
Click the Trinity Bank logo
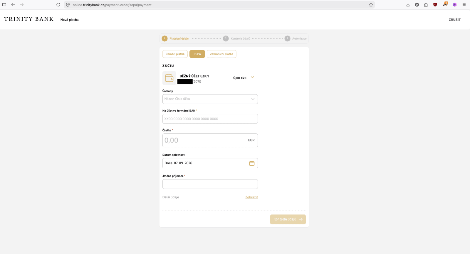pyautogui.click(x=29, y=19)
